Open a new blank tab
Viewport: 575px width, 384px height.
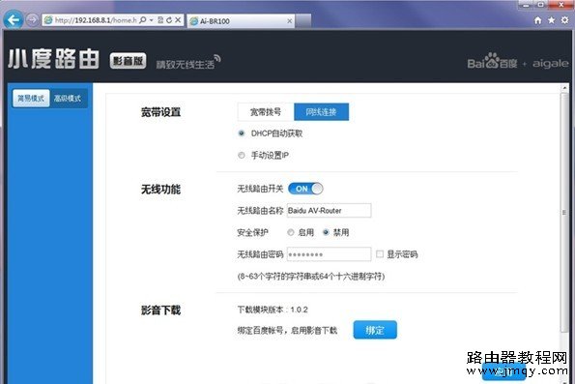(302, 21)
